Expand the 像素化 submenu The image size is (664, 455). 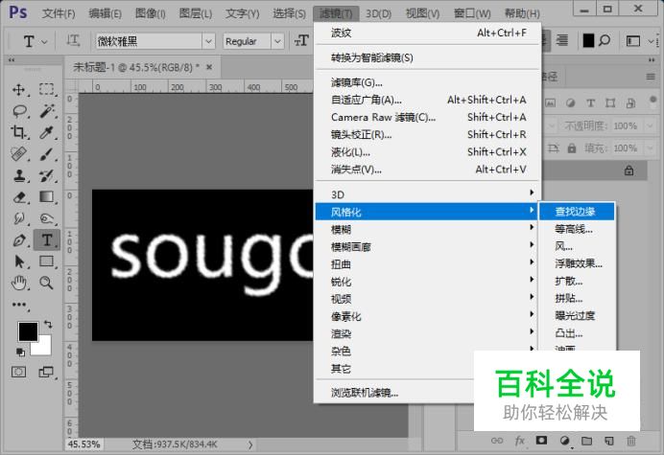(427, 316)
